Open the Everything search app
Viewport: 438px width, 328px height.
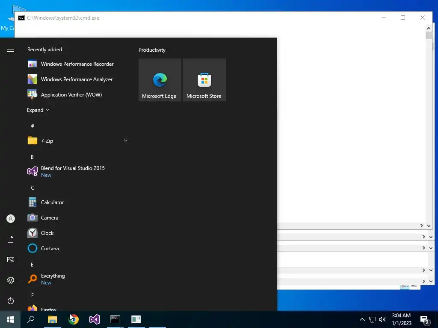tap(77, 279)
